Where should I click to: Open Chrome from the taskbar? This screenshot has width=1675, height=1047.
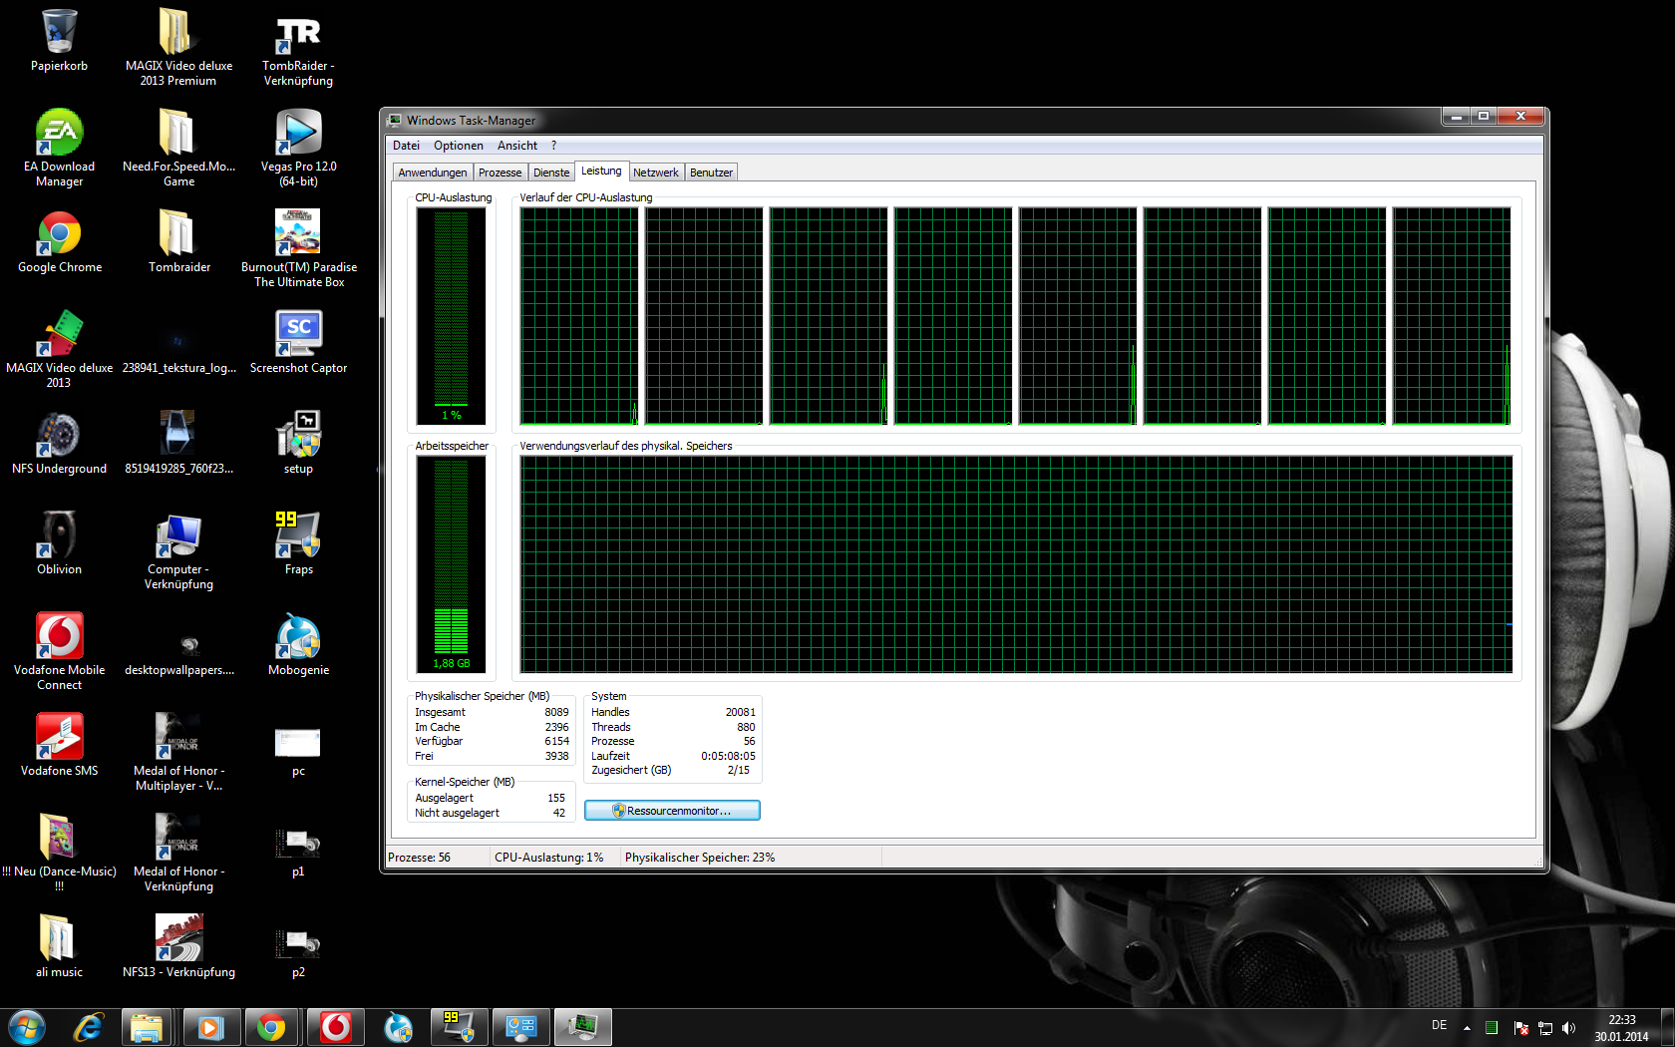270,1027
